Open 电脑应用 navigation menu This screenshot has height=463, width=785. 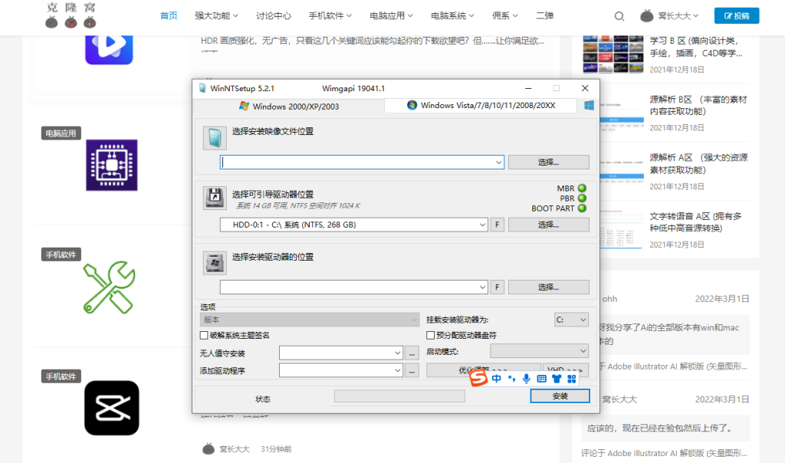(x=391, y=16)
